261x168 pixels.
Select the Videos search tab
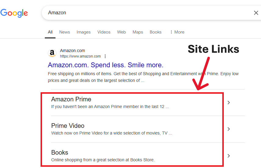click(104, 32)
